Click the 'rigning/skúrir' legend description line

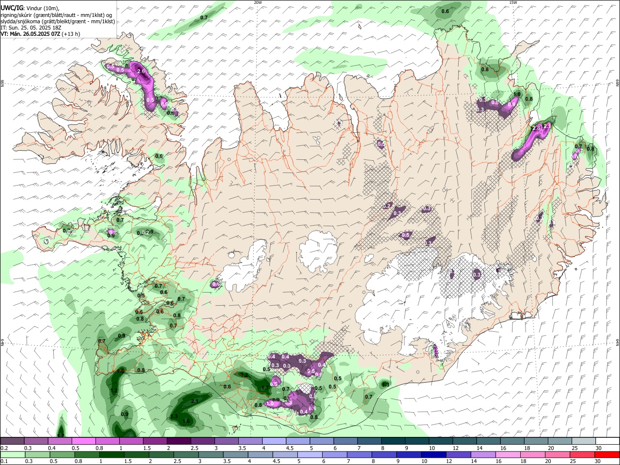click(x=57, y=15)
